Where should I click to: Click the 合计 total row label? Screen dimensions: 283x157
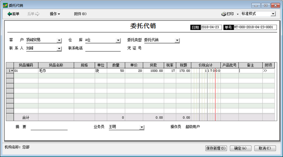(x=26, y=117)
